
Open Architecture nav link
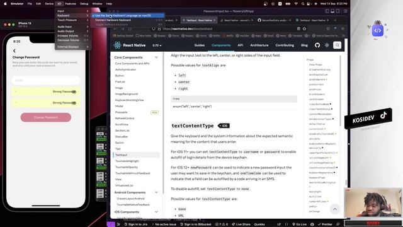pos(259,45)
